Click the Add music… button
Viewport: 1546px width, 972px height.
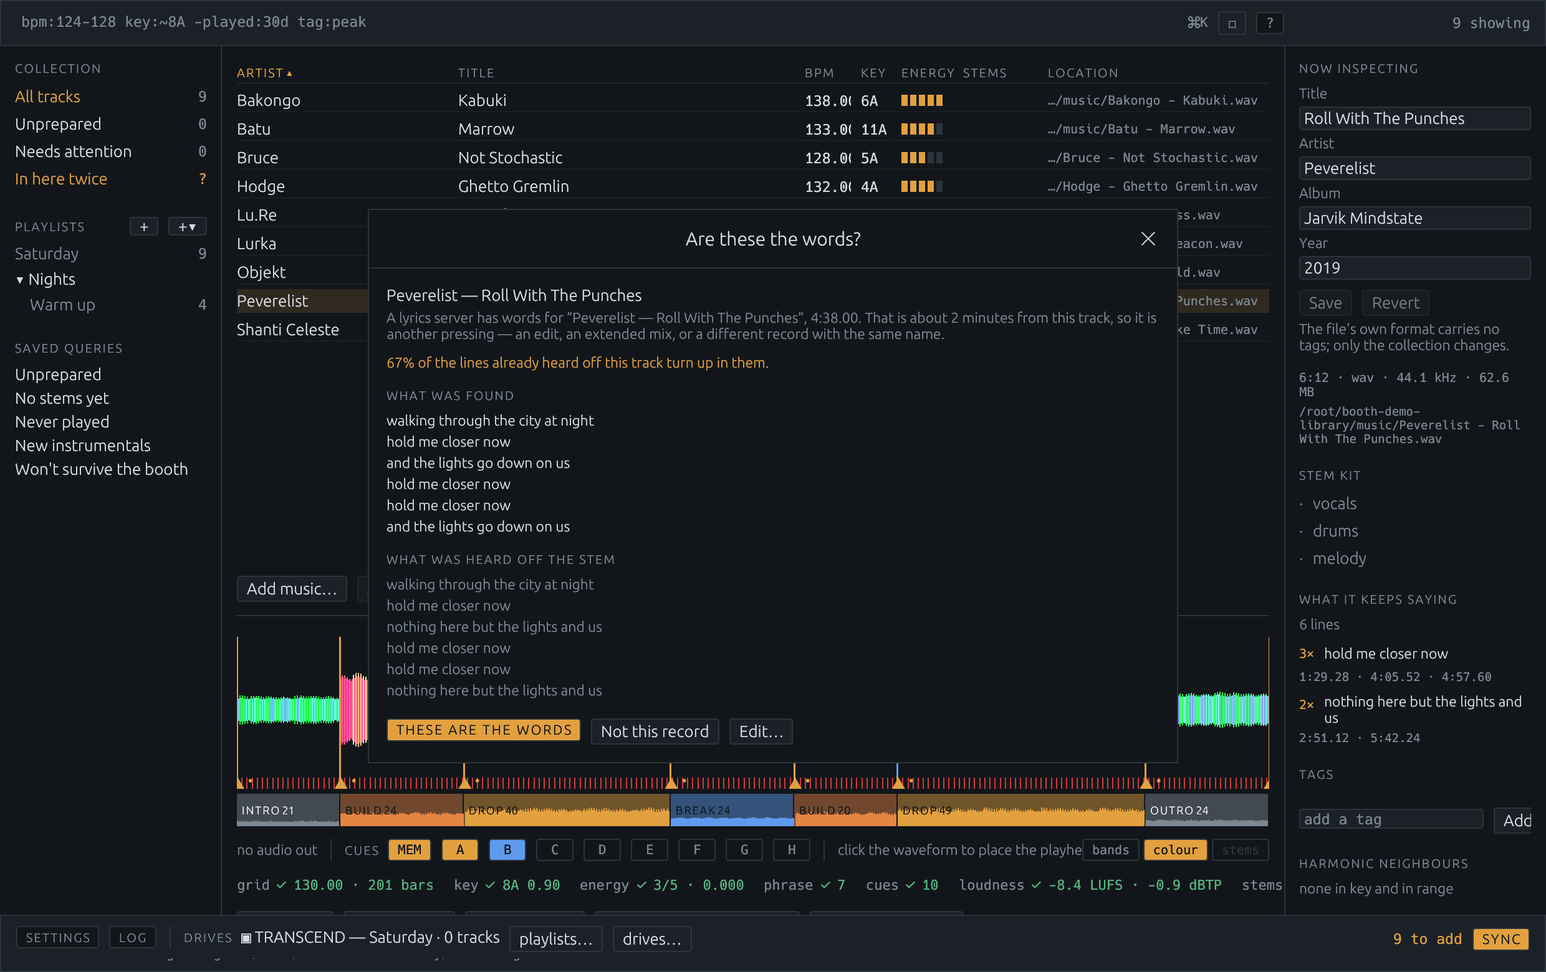click(x=292, y=588)
